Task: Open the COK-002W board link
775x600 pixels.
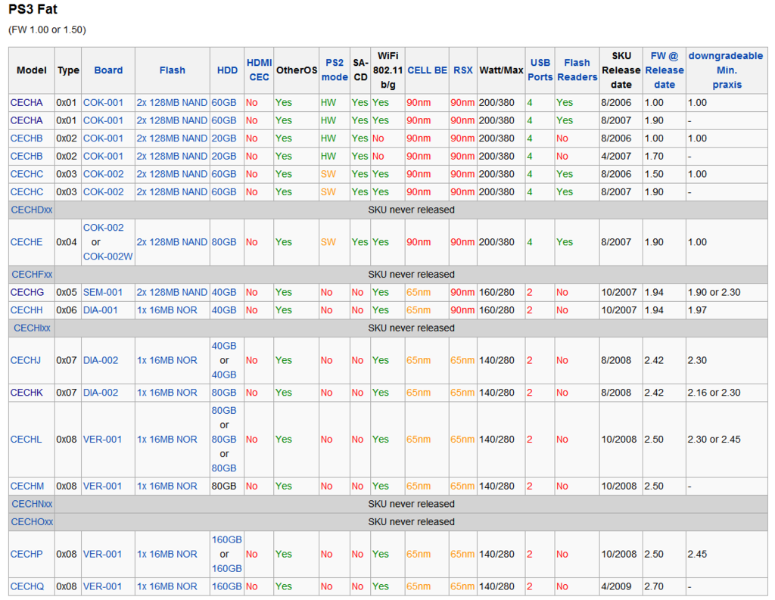Action: 107,256
